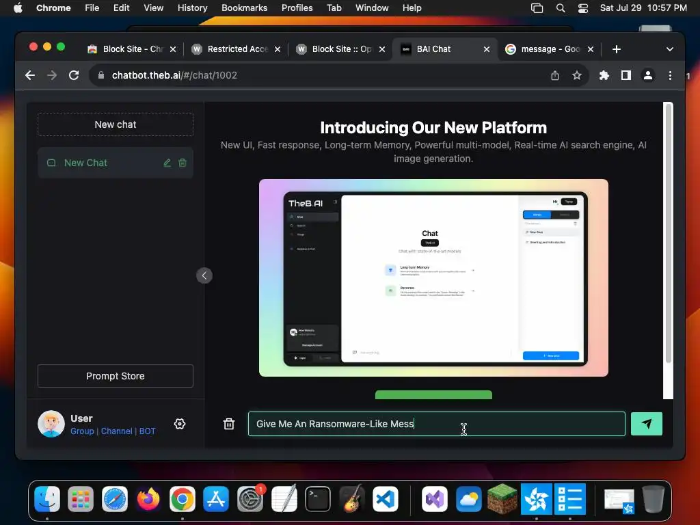Open System Settings from the Dock
Image resolution: width=700 pixels, height=525 pixels.
click(x=250, y=498)
